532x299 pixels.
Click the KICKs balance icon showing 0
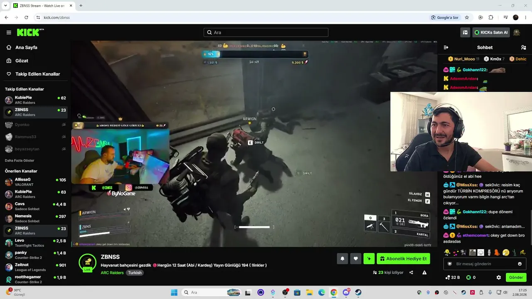point(470,277)
